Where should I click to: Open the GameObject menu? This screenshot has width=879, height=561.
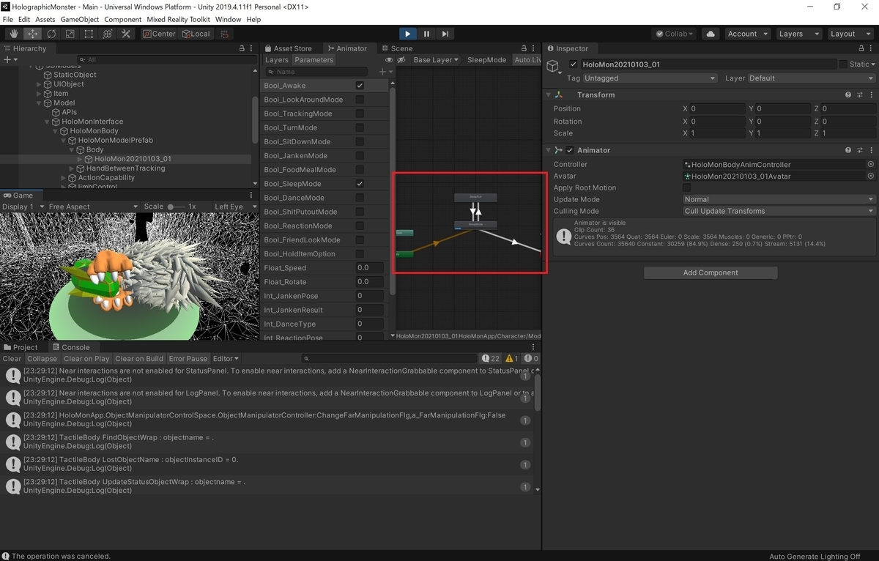(78, 19)
